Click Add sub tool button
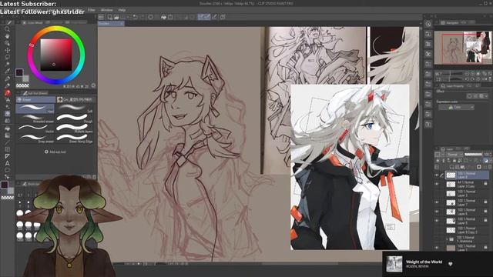 [55, 152]
